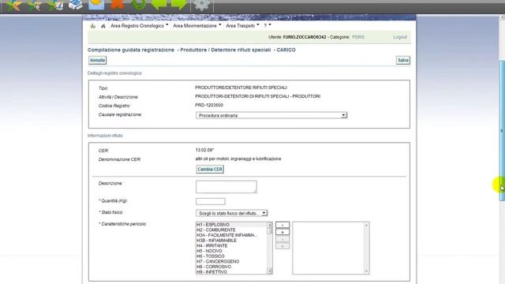This screenshot has width=505, height=284.
Task: Open the question mark help menu
Action: tap(267, 25)
